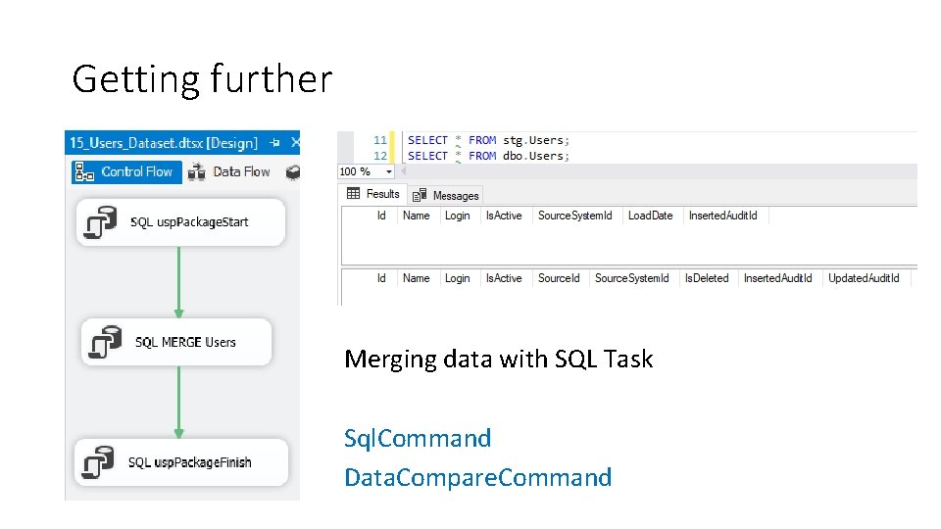Screen dimensions: 941x529
Task: Click InsertedAuditId header in first result grid
Action: (x=722, y=216)
